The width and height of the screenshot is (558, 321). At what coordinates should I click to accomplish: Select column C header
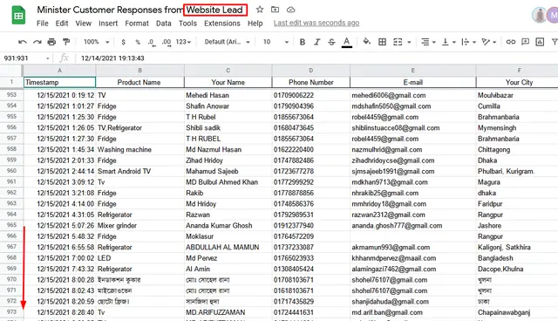tap(228, 70)
